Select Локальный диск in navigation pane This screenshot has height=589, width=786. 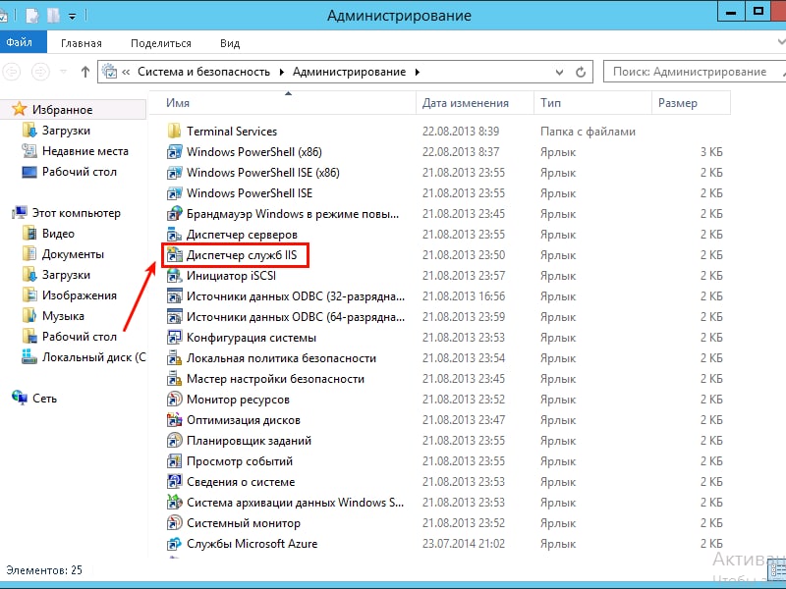click(x=93, y=357)
